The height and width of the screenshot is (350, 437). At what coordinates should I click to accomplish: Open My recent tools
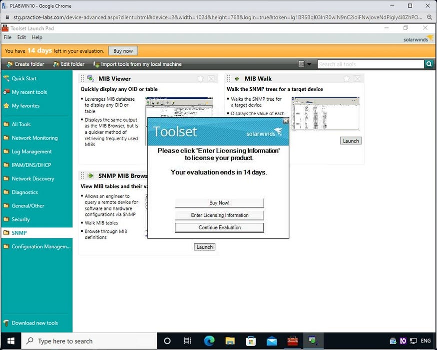tap(29, 92)
